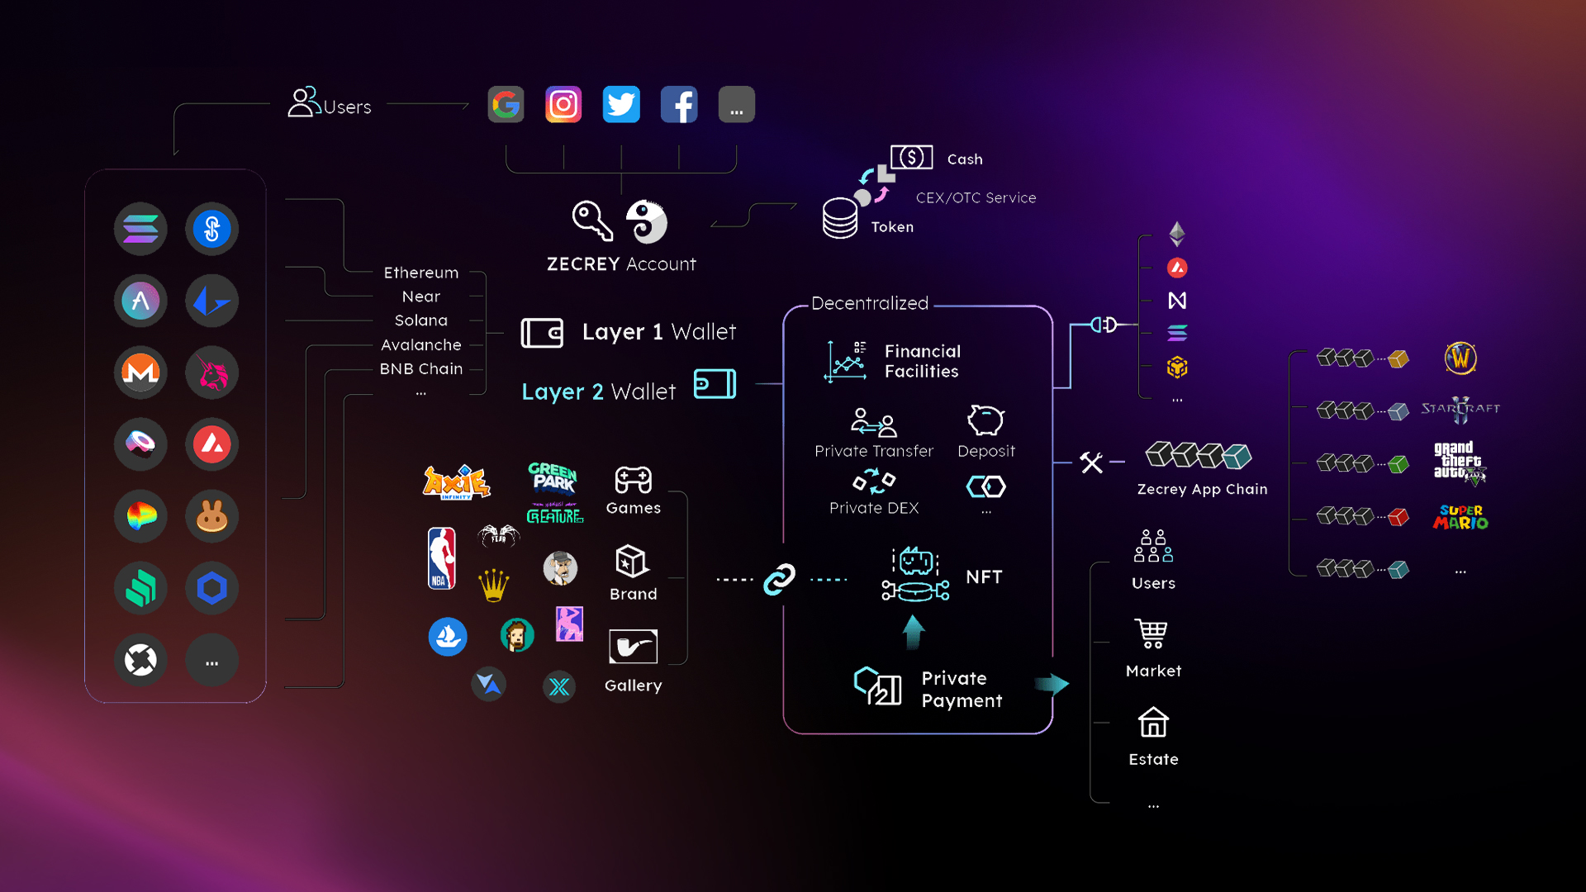This screenshot has height=892, width=1586.
Task: Click the Layer 1 Wallet icon
Action: [x=543, y=330]
